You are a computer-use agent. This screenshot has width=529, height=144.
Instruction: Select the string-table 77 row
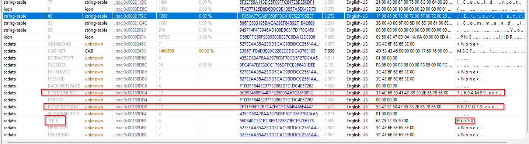click(x=264, y=2)
